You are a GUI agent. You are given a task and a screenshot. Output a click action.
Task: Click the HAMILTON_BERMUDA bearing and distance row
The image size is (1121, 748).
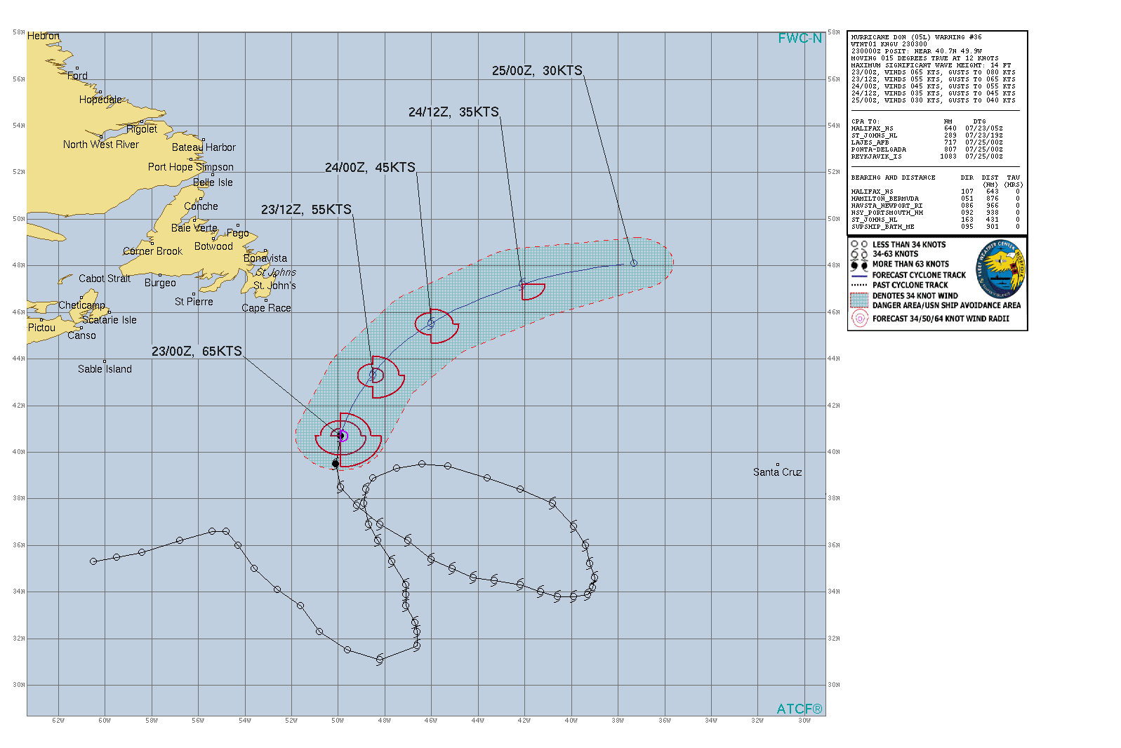(935, 199)
